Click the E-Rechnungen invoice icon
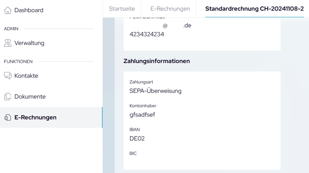This screenshot has width=309, height=173. point(8,117)
